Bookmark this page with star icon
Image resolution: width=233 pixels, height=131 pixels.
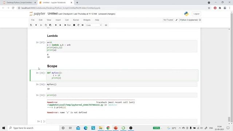click(x=209, y=8)
